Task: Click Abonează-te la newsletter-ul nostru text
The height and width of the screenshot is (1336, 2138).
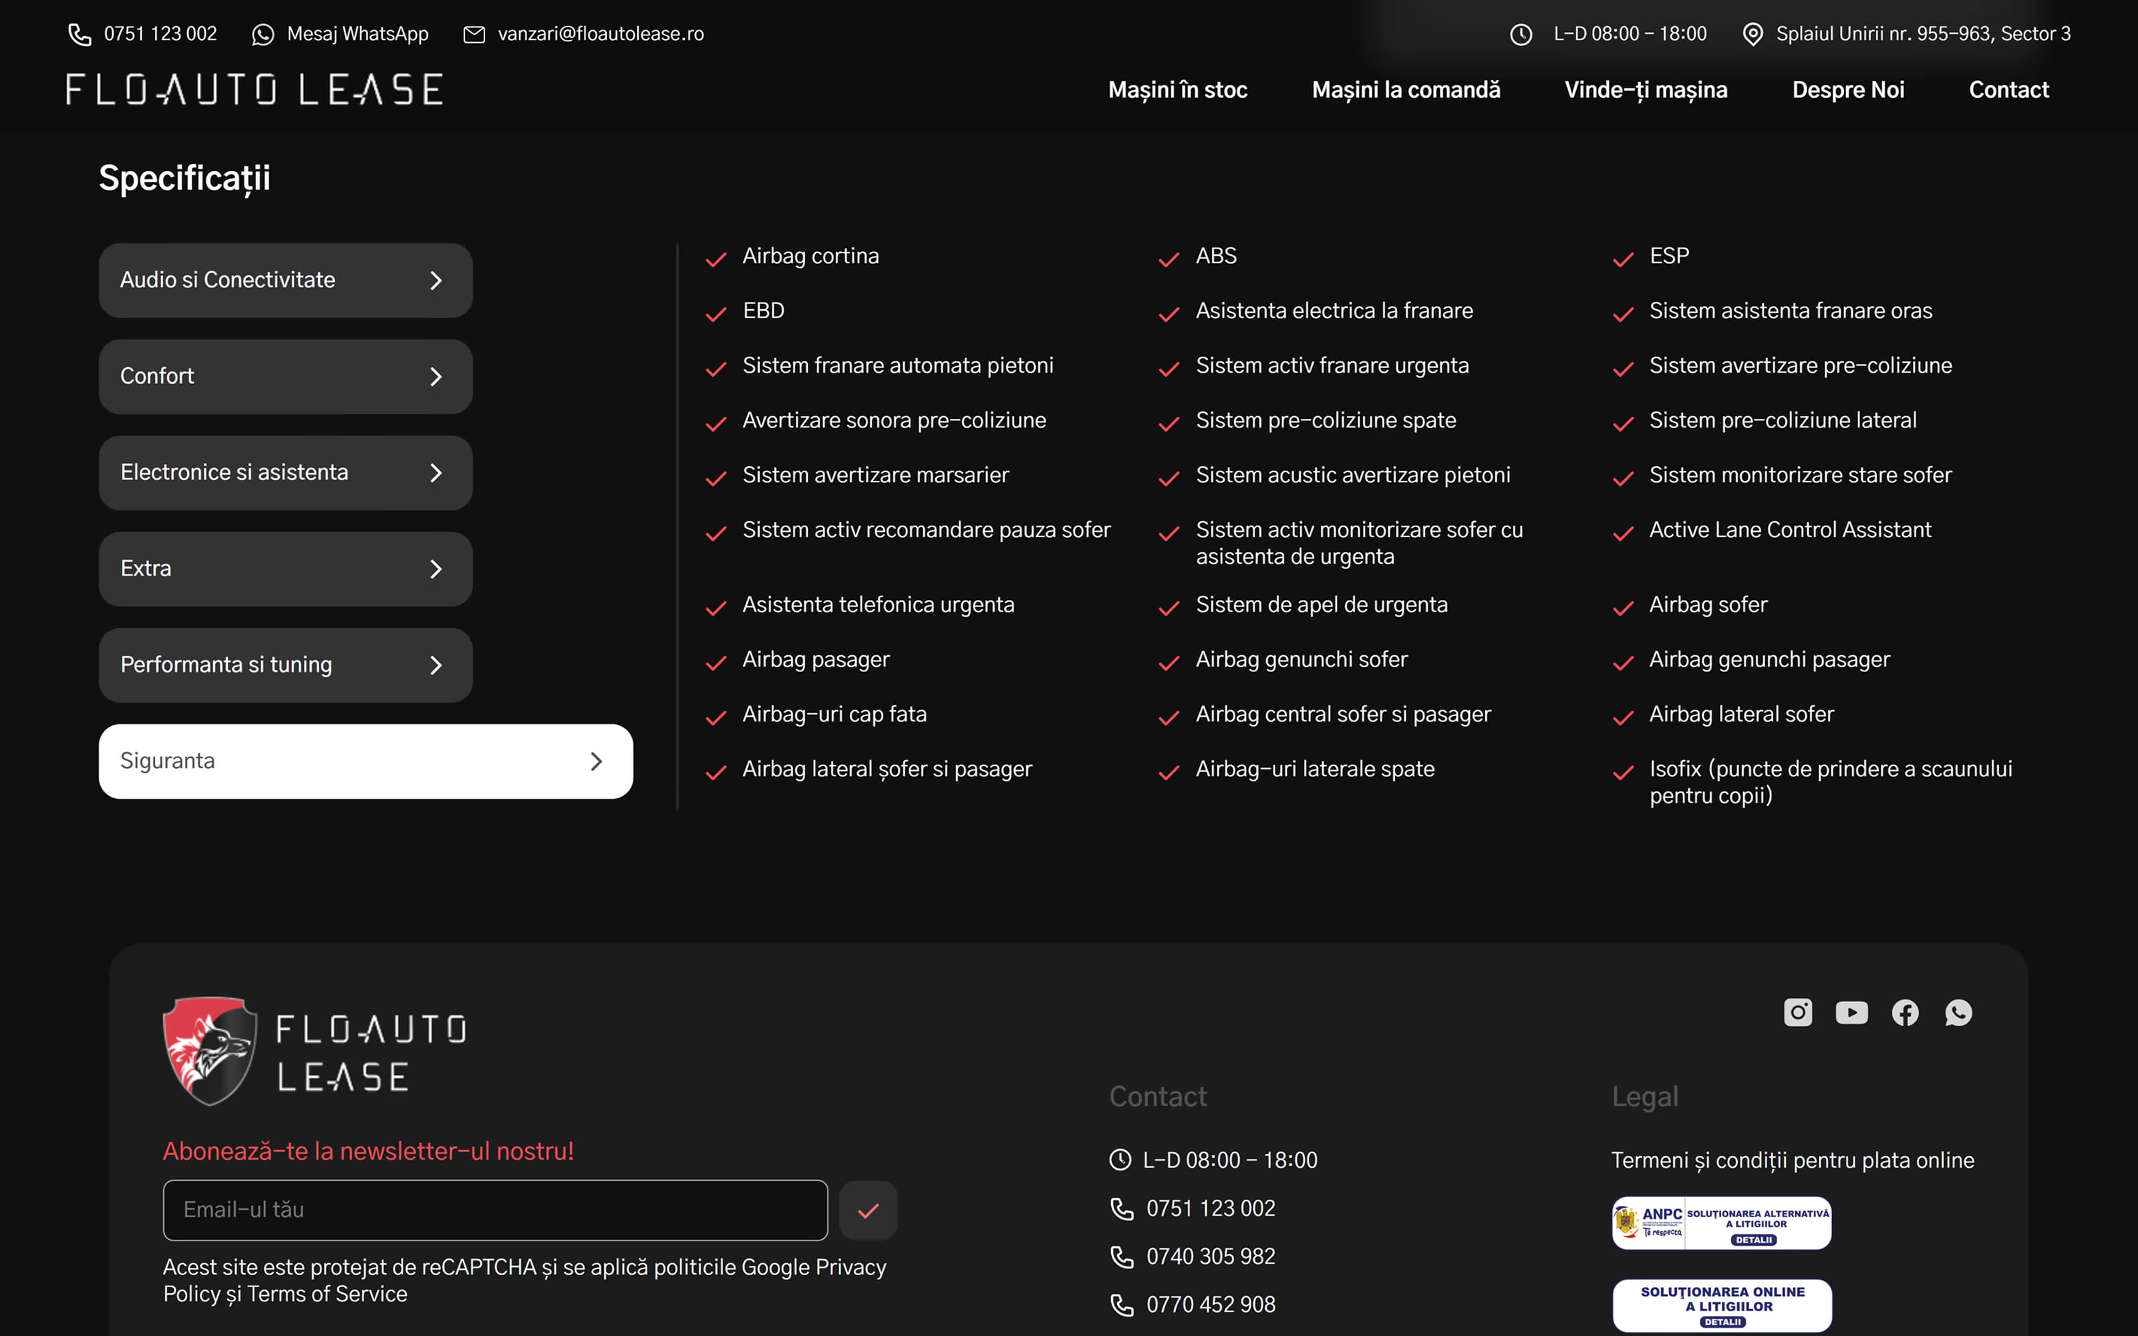Action: pos(368,1152)
